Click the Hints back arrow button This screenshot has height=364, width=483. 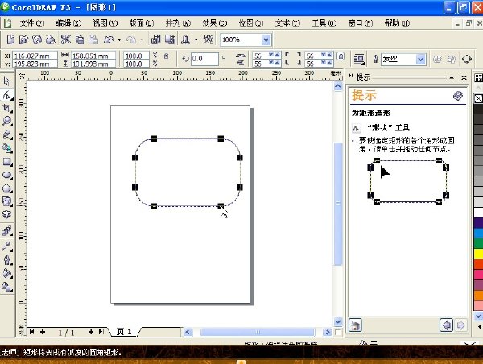[x=446, y=325]
